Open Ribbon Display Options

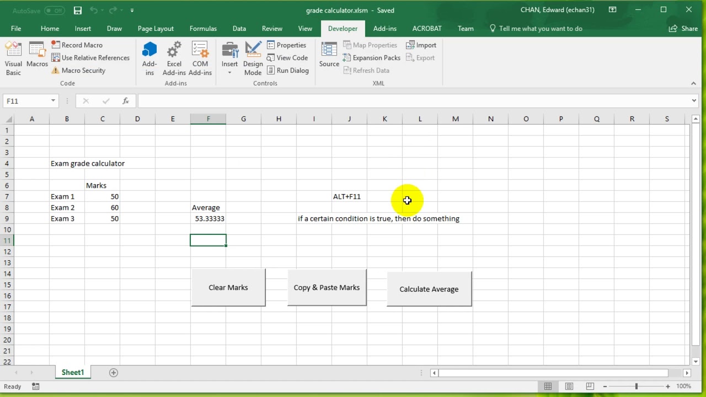[x=613, y=10]
